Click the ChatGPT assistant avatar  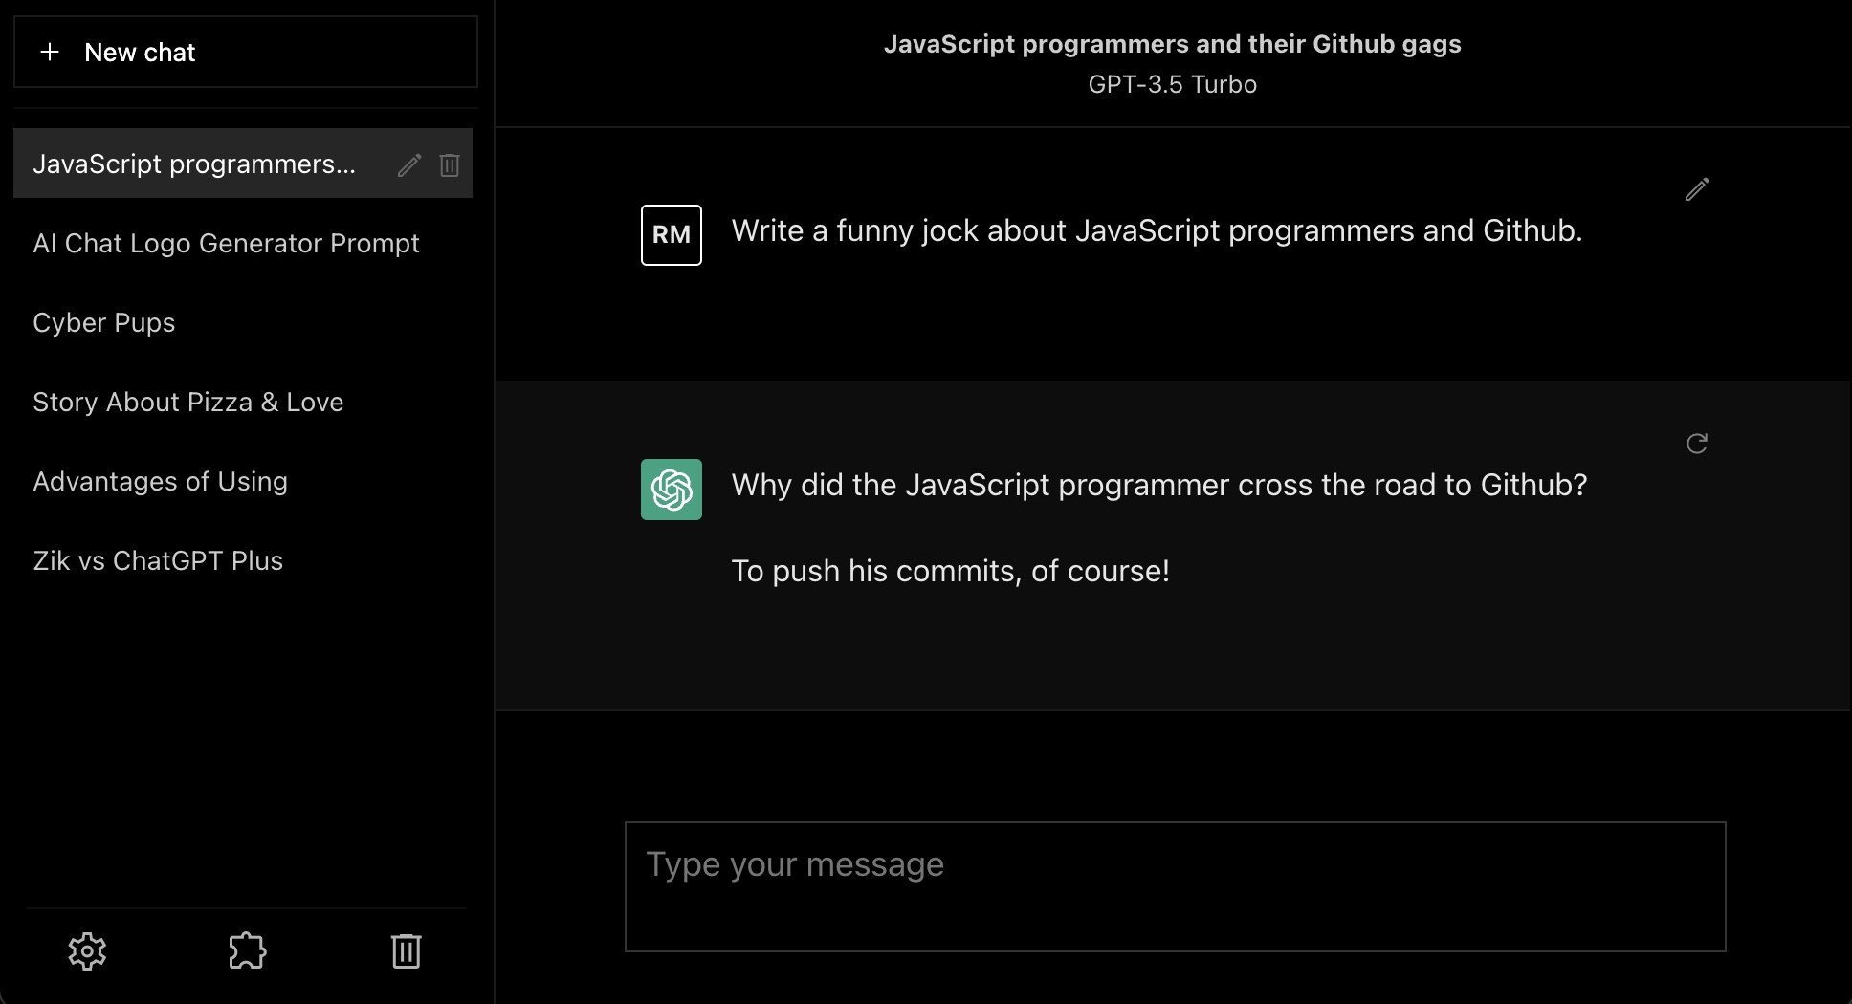click(x=672, y=490)
